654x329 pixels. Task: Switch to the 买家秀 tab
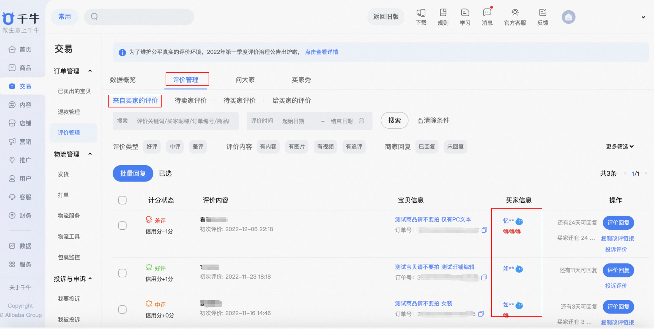click(x=301, y=80)
